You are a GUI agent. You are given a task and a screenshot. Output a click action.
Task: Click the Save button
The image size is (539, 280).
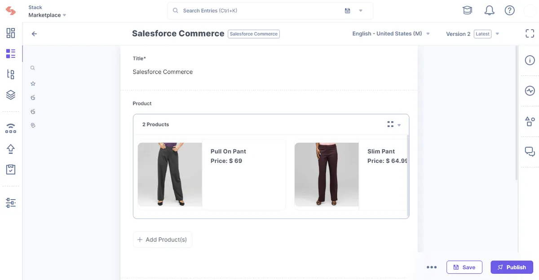464,267
